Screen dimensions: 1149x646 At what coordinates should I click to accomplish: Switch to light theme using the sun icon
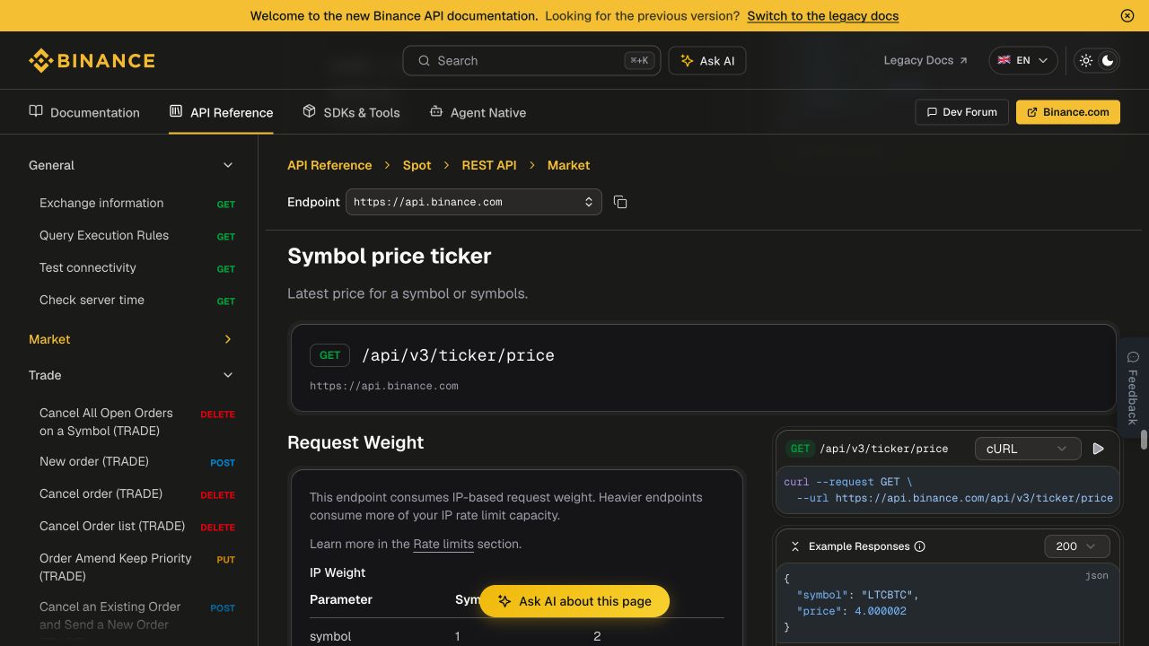[1086, 60]
